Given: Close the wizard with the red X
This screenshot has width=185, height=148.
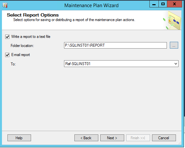Looking at the screenshot, I should [174, 4].
